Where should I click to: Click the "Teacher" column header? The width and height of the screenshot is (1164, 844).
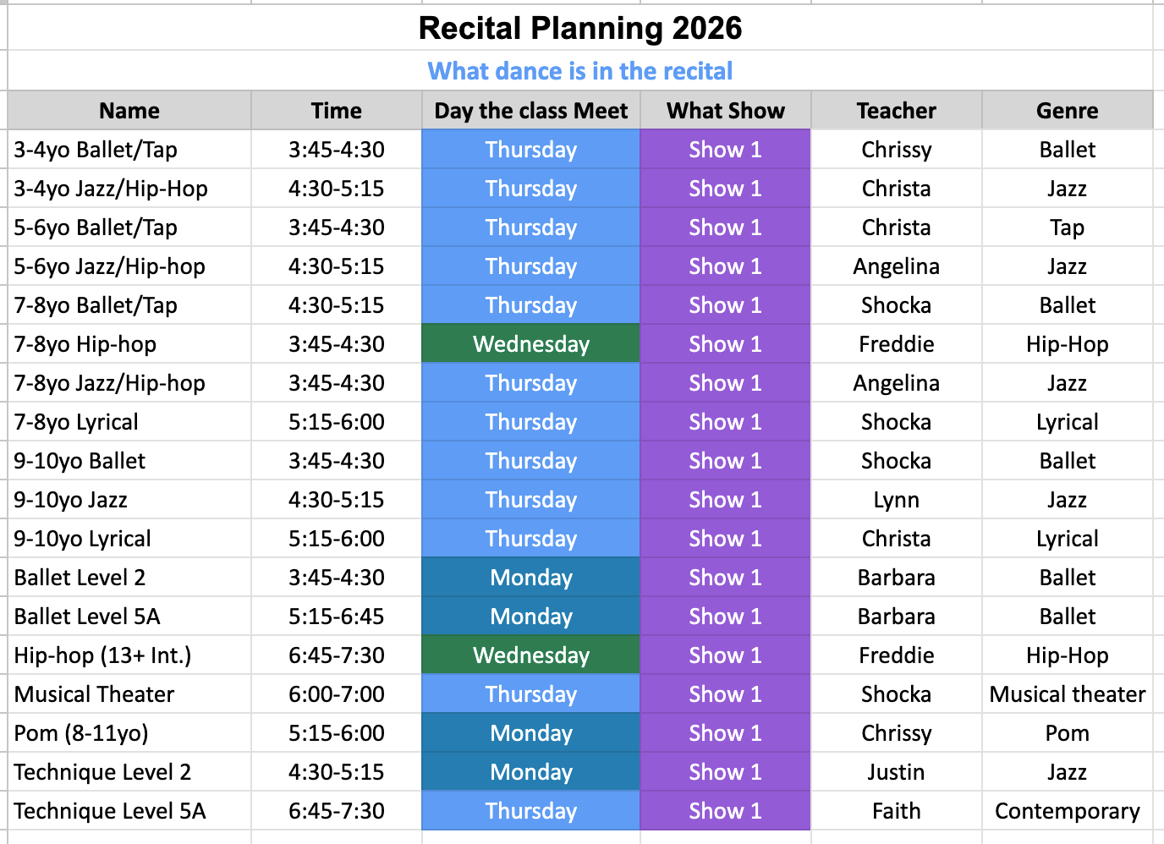pos(896,111)
